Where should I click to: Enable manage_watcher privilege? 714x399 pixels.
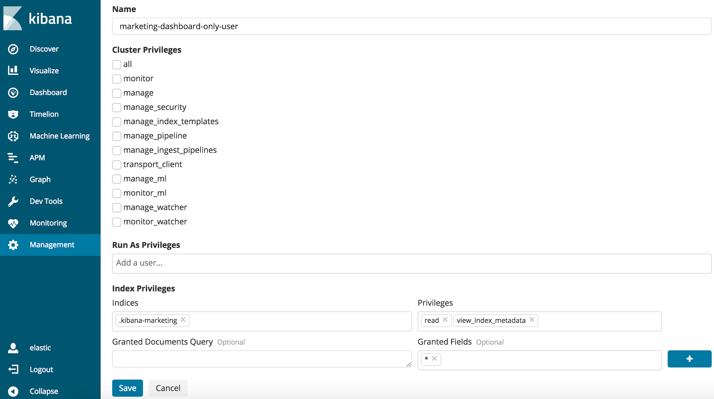coord(117,208)
